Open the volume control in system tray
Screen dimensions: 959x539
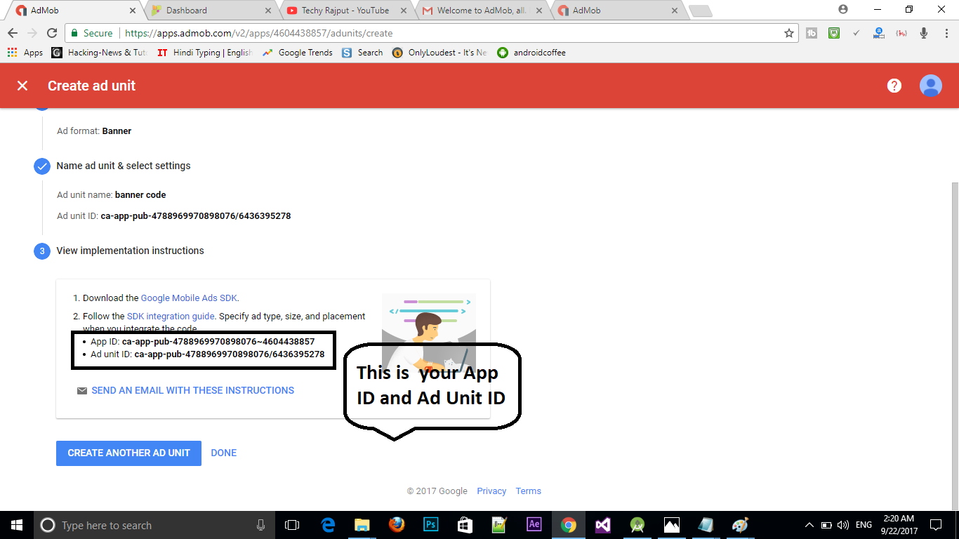(843, 525)
